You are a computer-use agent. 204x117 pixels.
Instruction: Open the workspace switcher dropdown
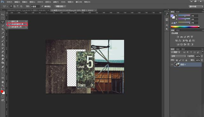point(196,6)
